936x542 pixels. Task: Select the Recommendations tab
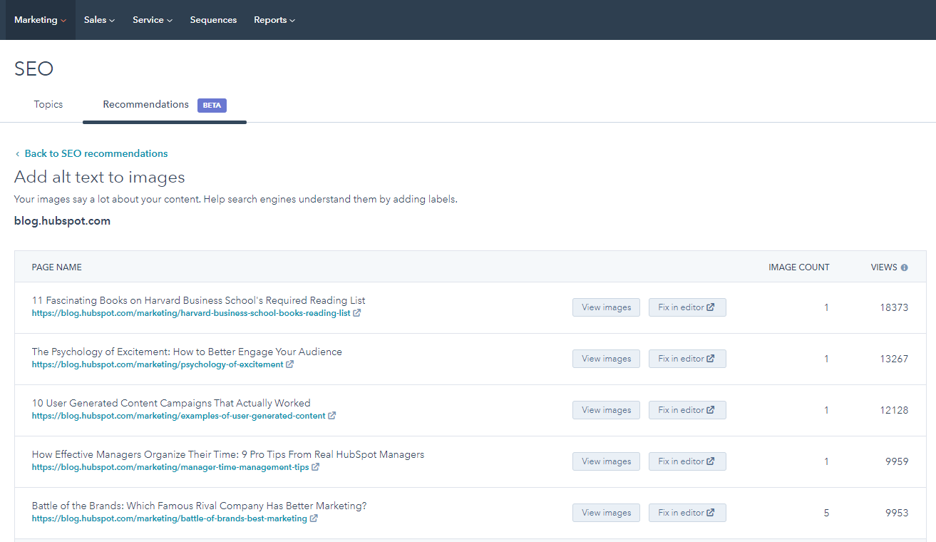146,105
